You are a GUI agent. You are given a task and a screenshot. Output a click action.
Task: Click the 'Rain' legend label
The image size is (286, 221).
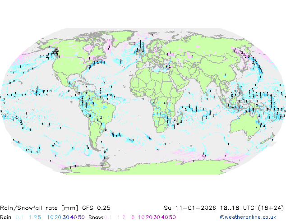point(6,217)
